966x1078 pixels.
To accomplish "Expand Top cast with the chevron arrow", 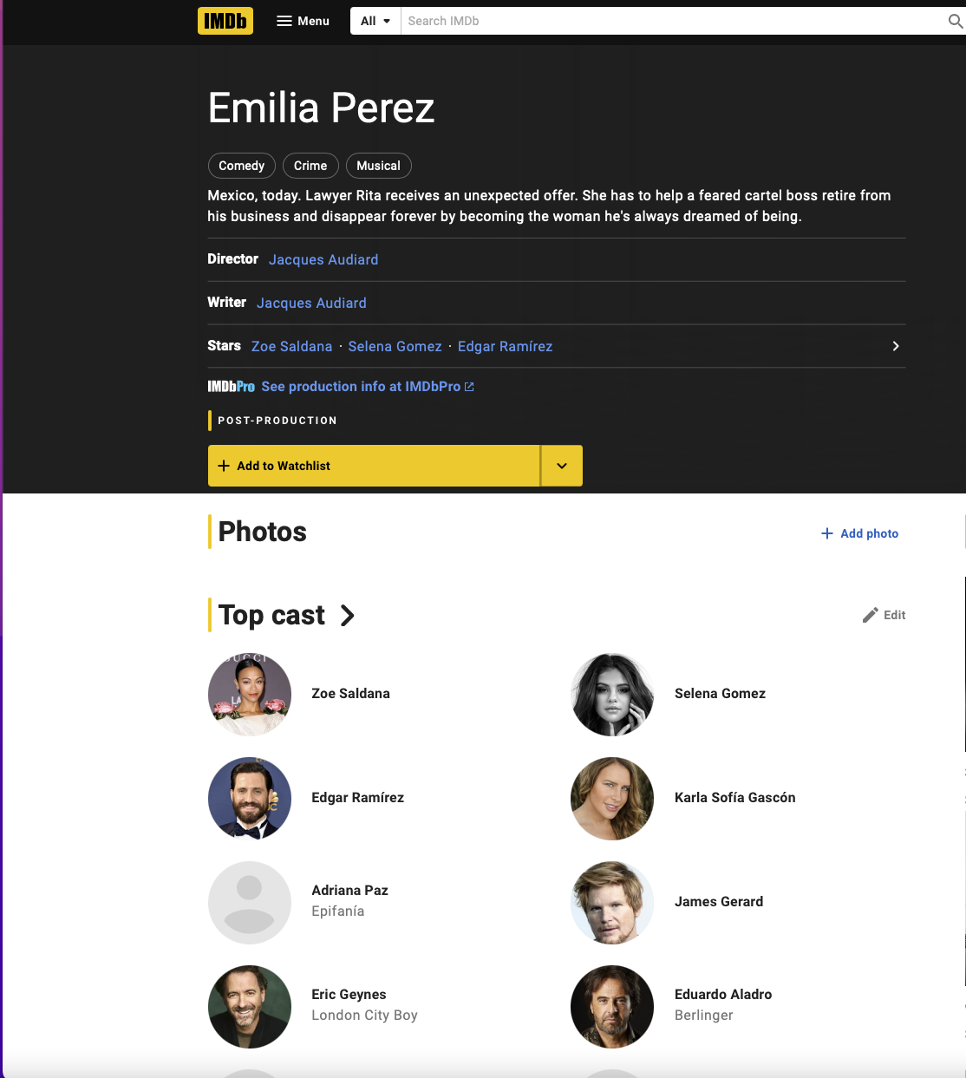I will click(348, 615).
